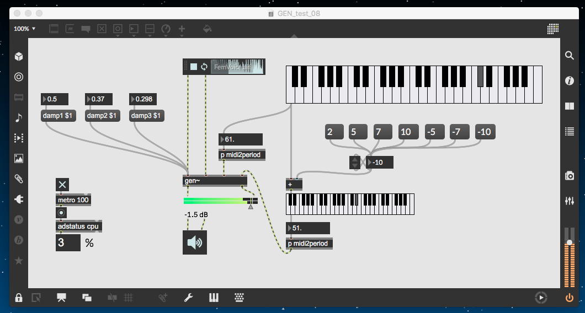Toggle the patcher lock icon
Screen dimensions: 585x313
pos(19,298)
